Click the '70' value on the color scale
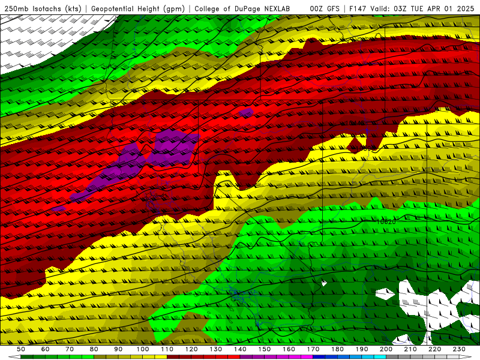480x360 pixels. 70,349
